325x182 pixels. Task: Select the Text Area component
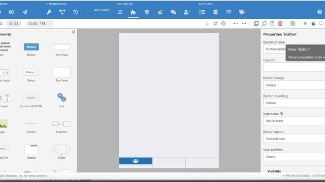click(61, 74)
